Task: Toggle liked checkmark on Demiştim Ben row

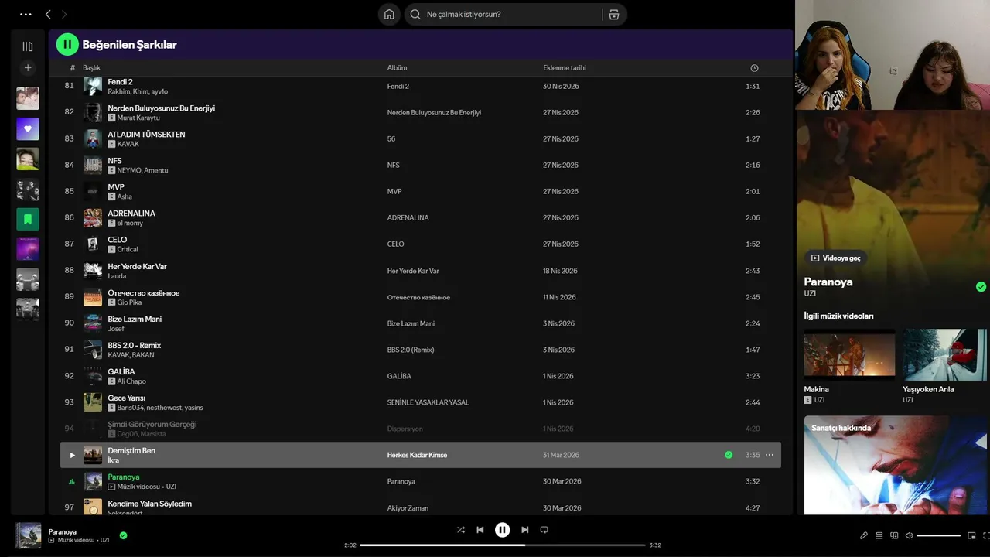Action: click(729, 455)
